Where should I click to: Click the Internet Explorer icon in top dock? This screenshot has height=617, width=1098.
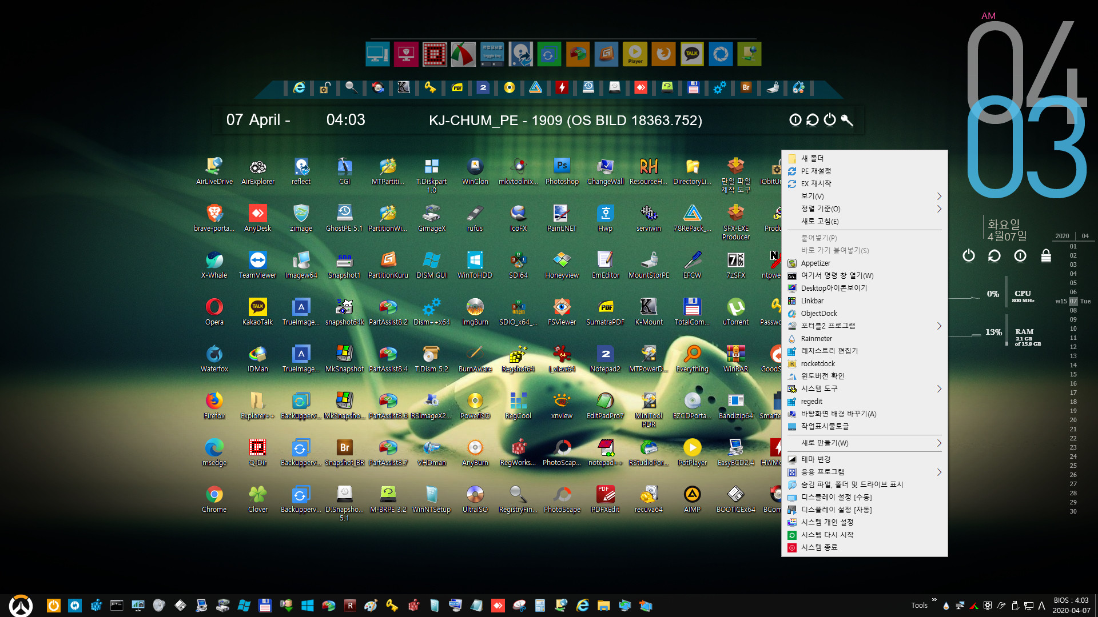299,87
